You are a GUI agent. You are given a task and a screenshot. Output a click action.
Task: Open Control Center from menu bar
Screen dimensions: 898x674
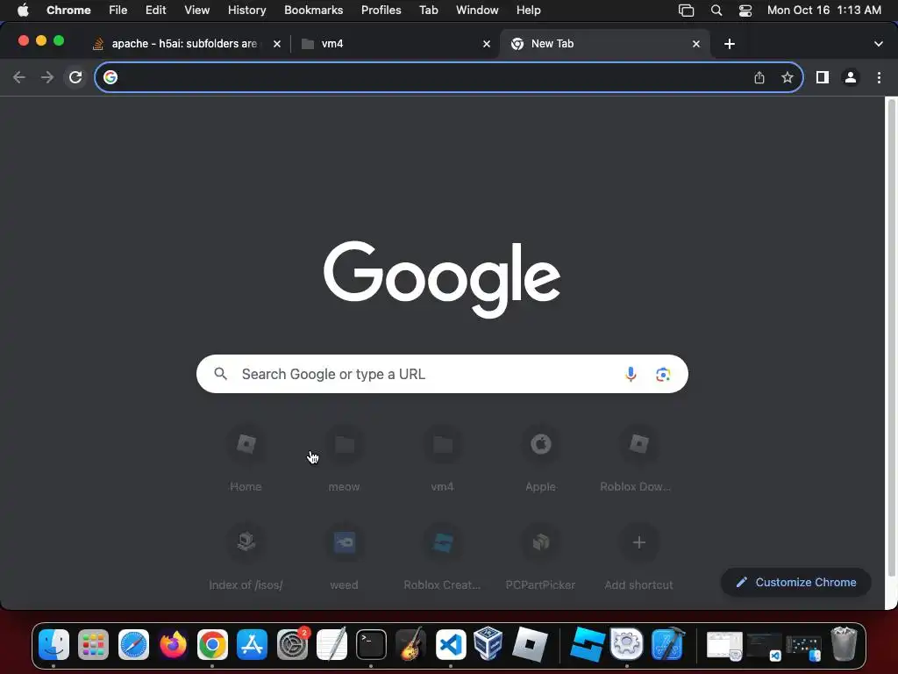[745, 11]
